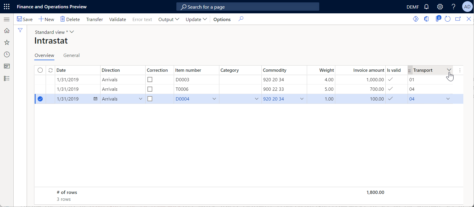Open in Office icon
This screenshot has height=207, width=474.
426,19
